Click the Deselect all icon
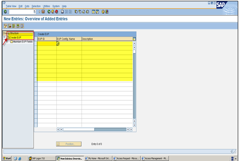Screen dimensions: 239x161 22,26
